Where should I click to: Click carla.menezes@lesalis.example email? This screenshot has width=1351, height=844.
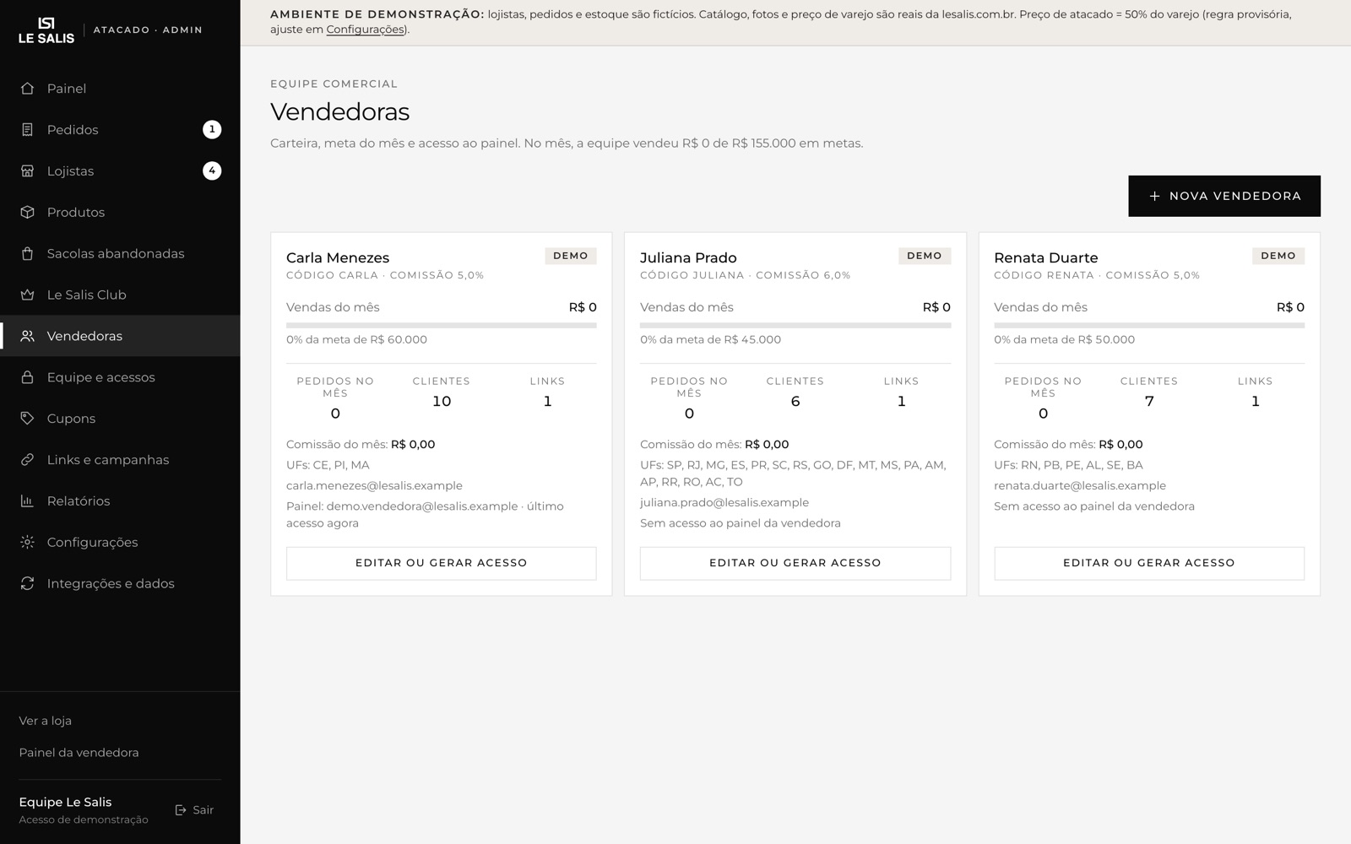[374, 486]
